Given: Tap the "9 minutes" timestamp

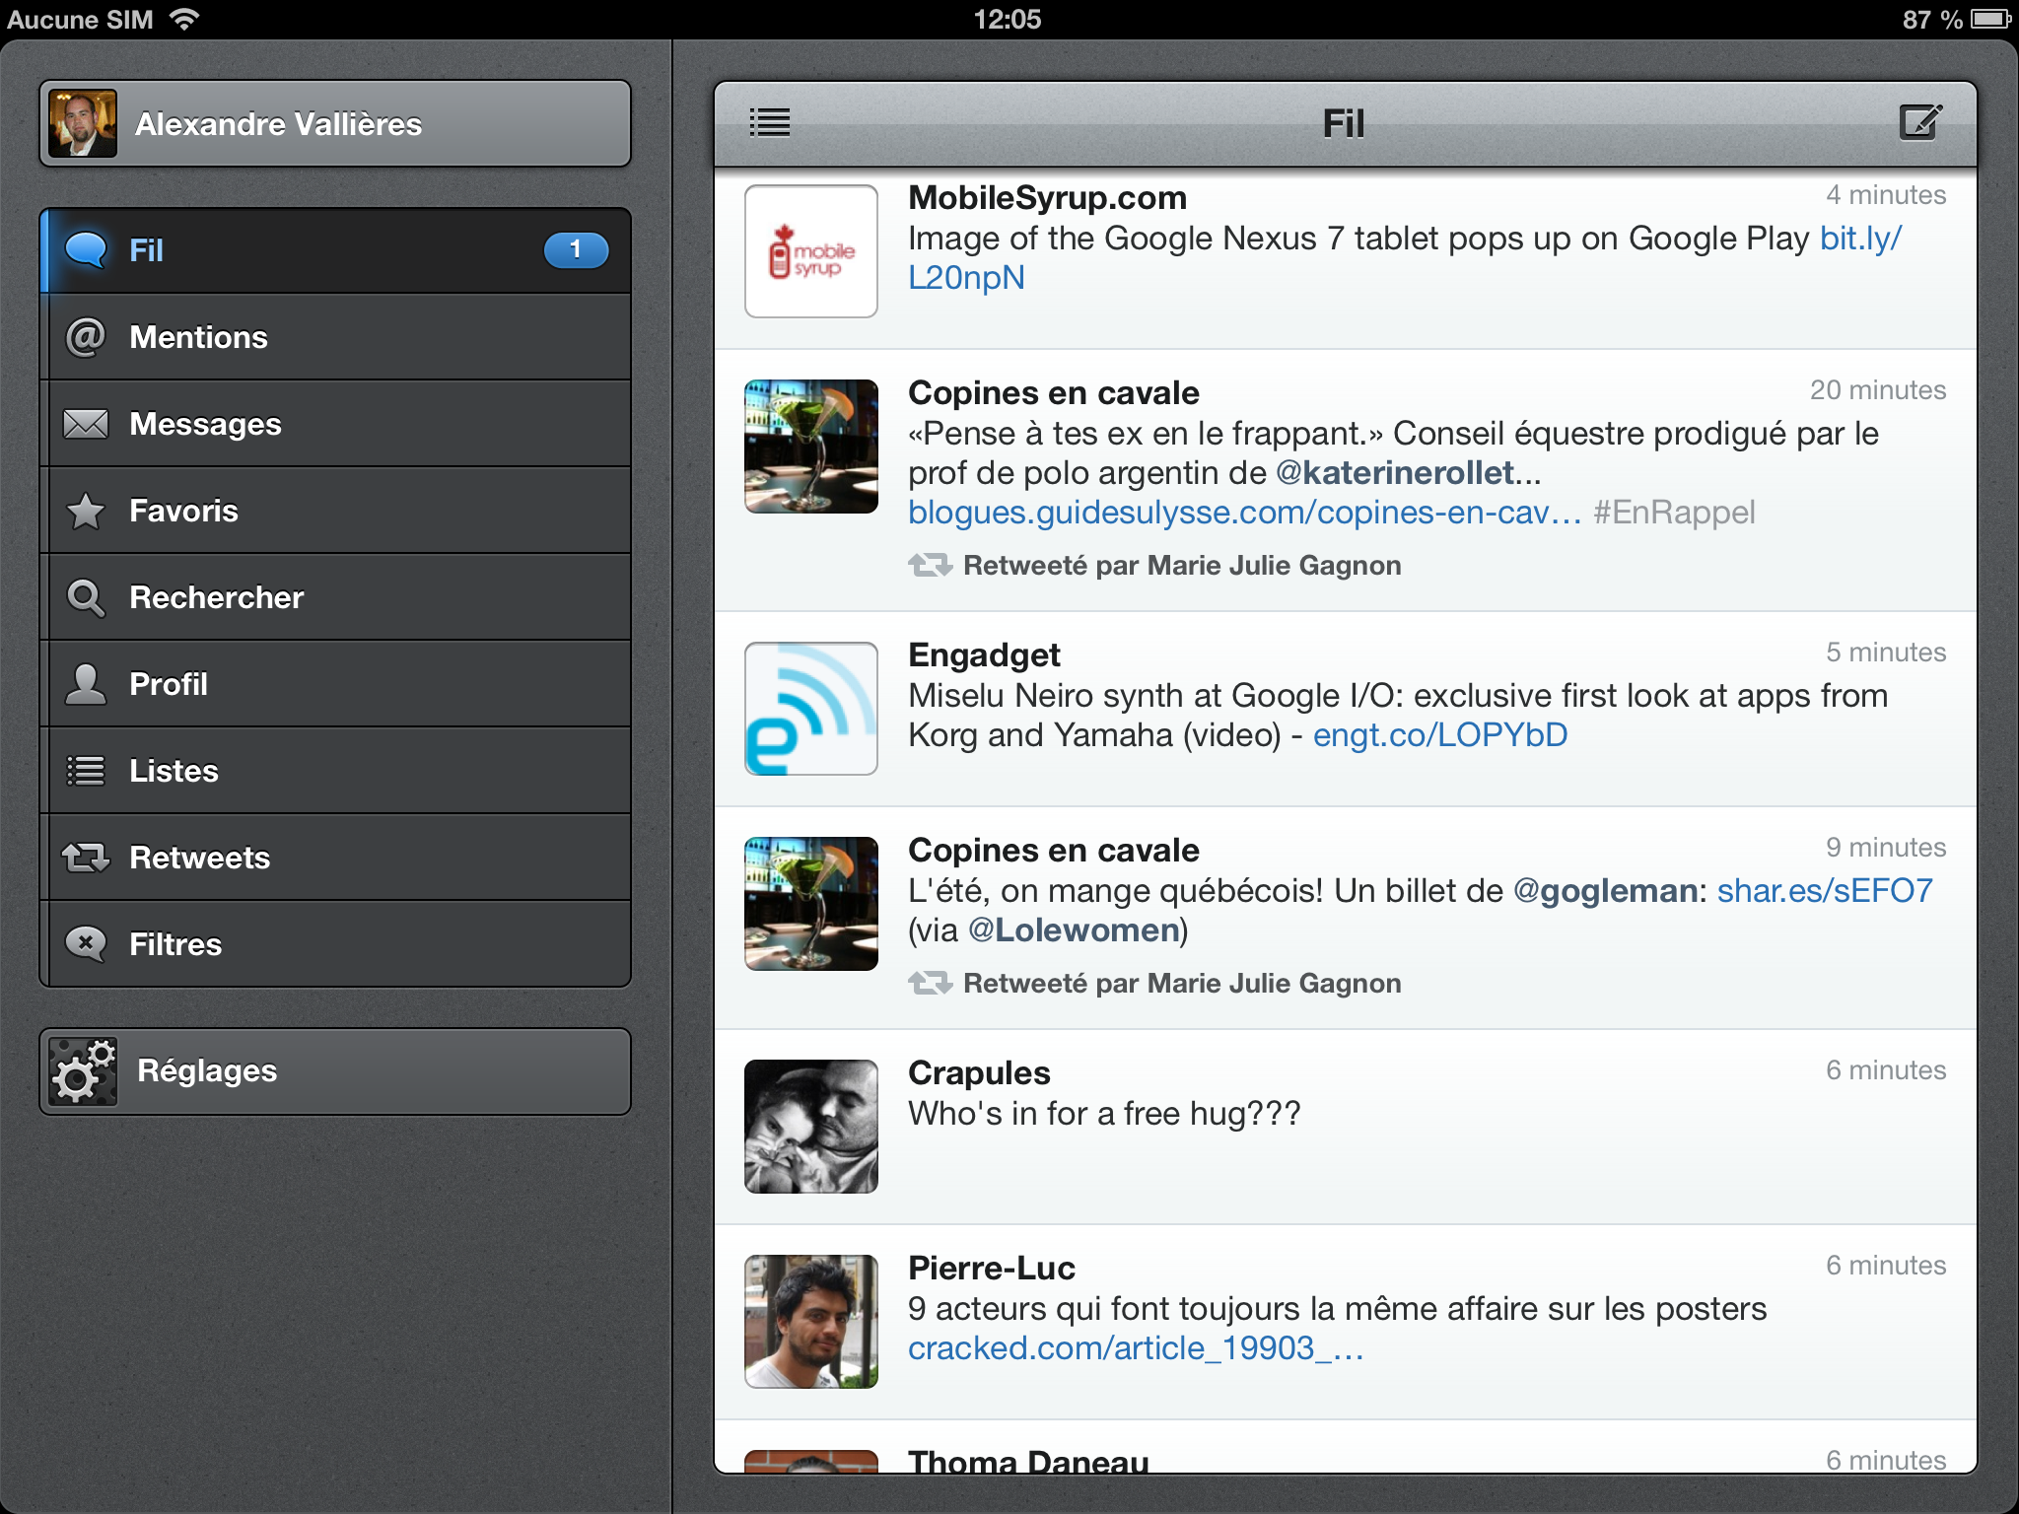Looking at the screenshot, I should point(1886,848).
